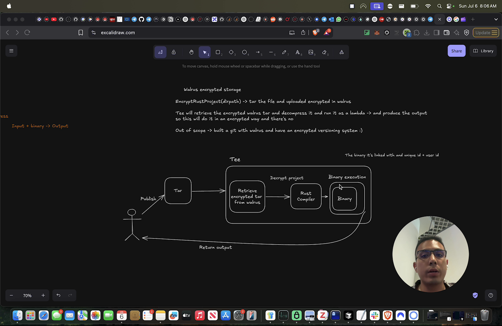Click the excalidraw.com address bar
Screen dimensions: 502x326
(193, 33)
